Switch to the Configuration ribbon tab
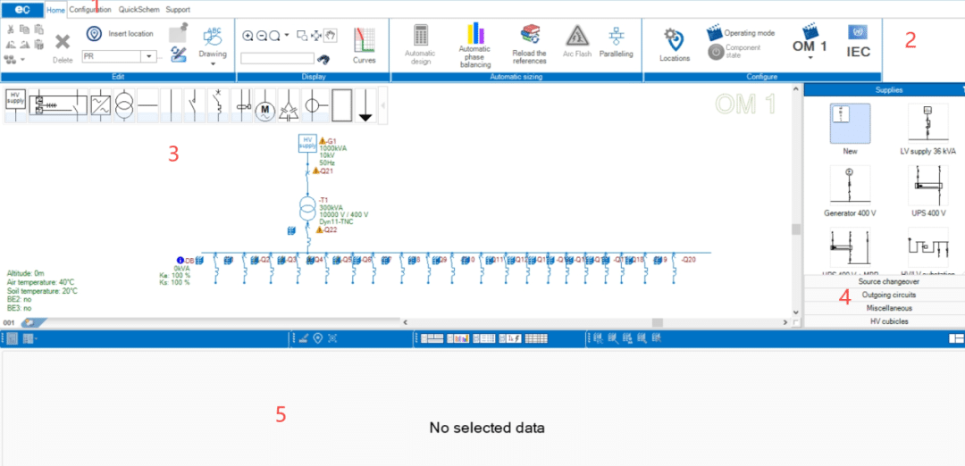 point(90,10)
